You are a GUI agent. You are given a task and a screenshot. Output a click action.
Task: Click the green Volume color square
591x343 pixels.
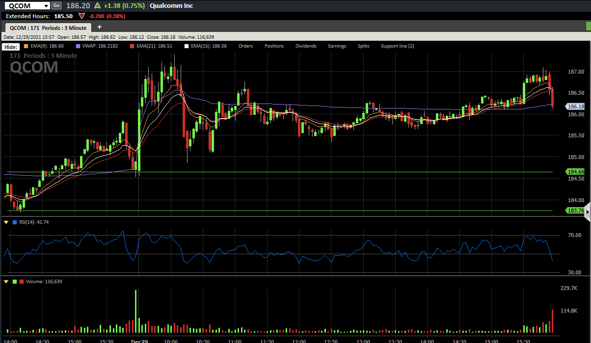(x=15, y=282)
